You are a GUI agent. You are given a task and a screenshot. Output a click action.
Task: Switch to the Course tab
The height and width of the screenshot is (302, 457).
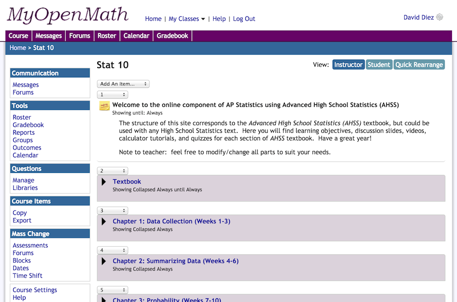click(x=18, y=36)
